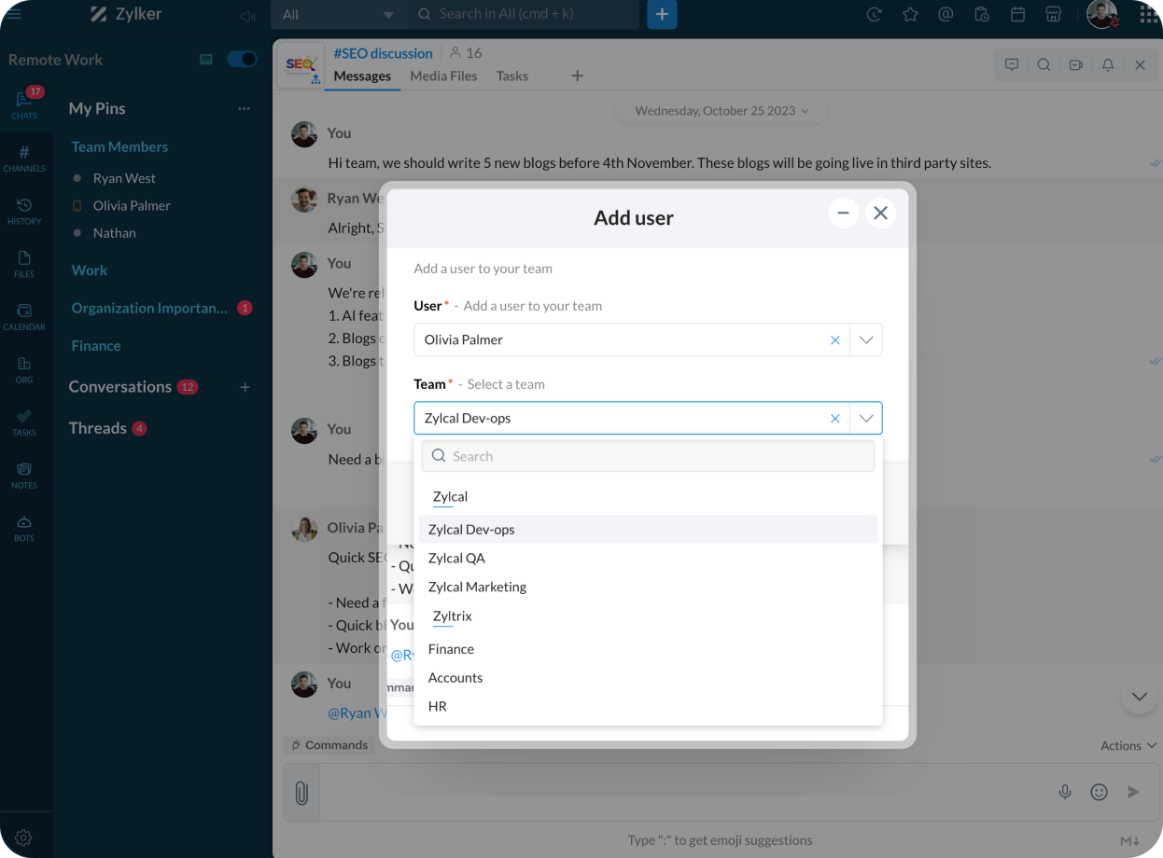Jump to latest messages with the down-chevron button

click(1139, 697)
